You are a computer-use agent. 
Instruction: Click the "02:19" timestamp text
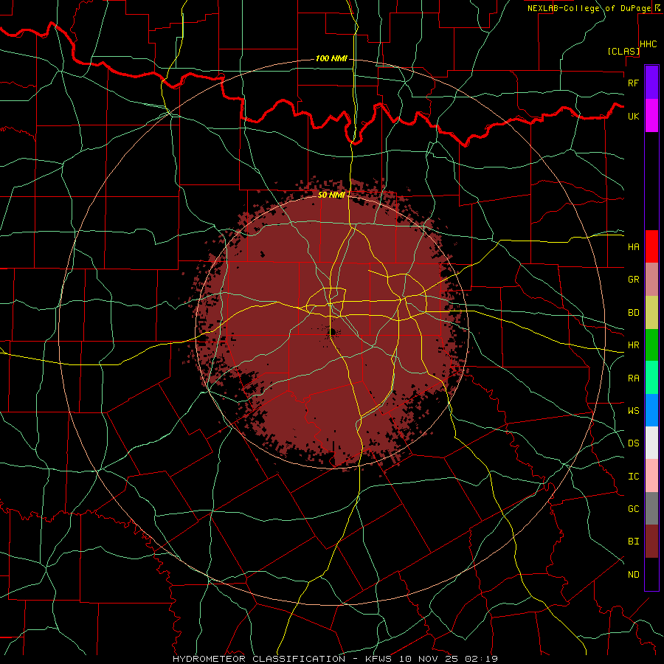click(481, 659)
